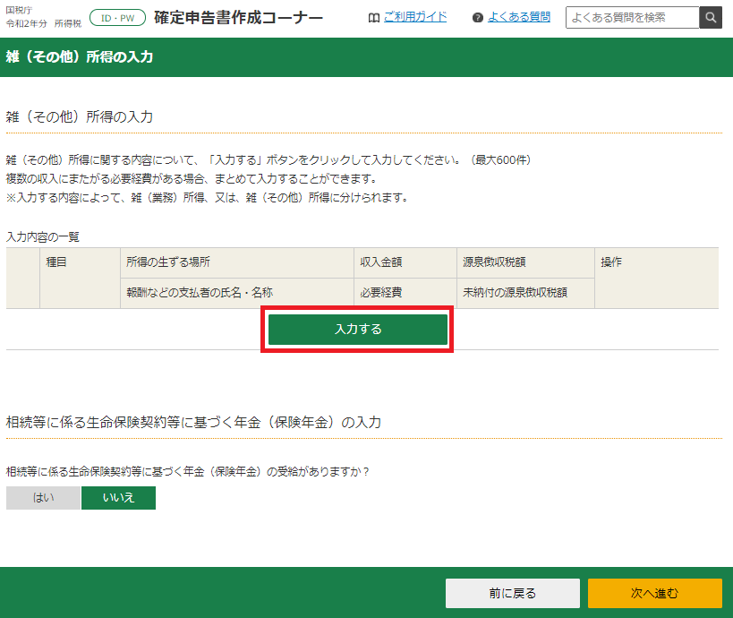
Task: Click the 国税庁 label at top left
Action: pyautogui.click(x=19, y=10)
